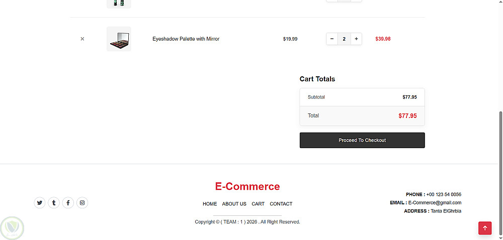503x240 pixels.
Task: Visit the Facebook social icon
Action: [x=68, y=202]
